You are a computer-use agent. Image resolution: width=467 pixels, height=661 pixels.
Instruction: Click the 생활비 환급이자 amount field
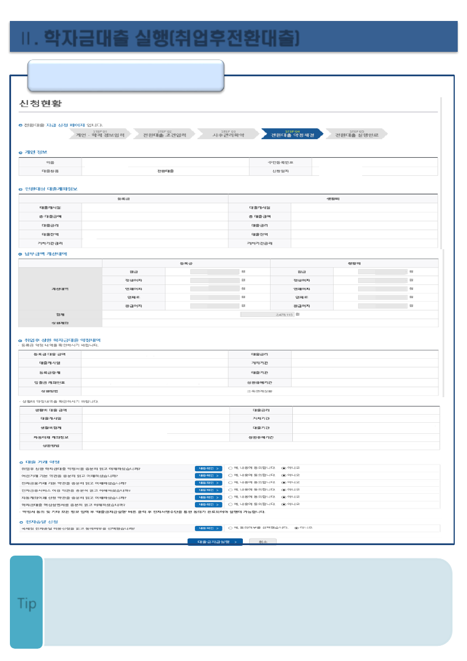pos(383,306)
